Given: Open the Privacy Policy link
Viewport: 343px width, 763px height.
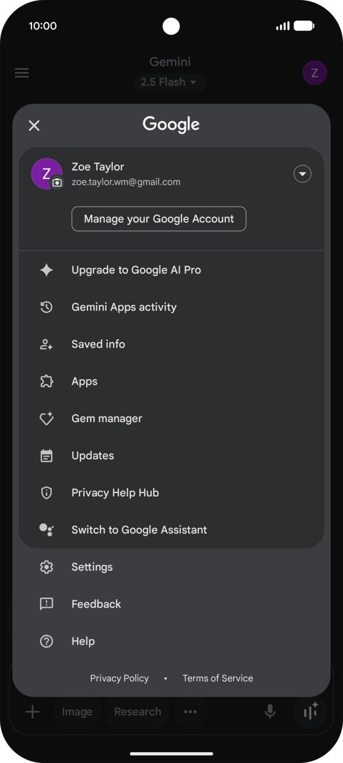Looking at the screenshot, I should (119, 678).
